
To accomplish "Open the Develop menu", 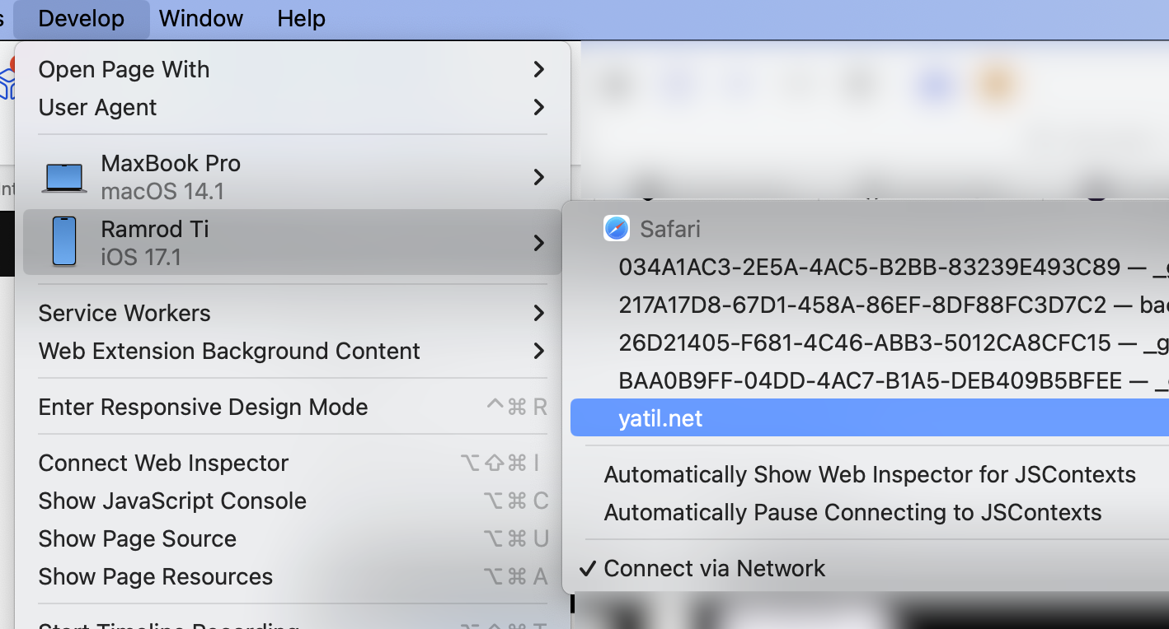I will [81, 18].
